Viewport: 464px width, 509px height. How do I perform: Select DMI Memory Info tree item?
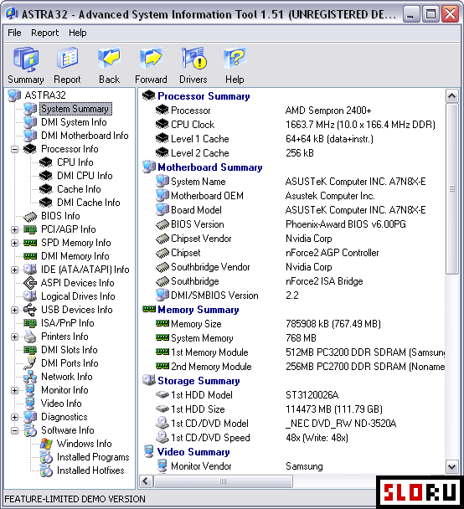[x=75, y=256]
